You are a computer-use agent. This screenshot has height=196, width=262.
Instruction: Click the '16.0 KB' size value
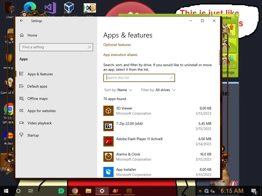click(206, 154)
